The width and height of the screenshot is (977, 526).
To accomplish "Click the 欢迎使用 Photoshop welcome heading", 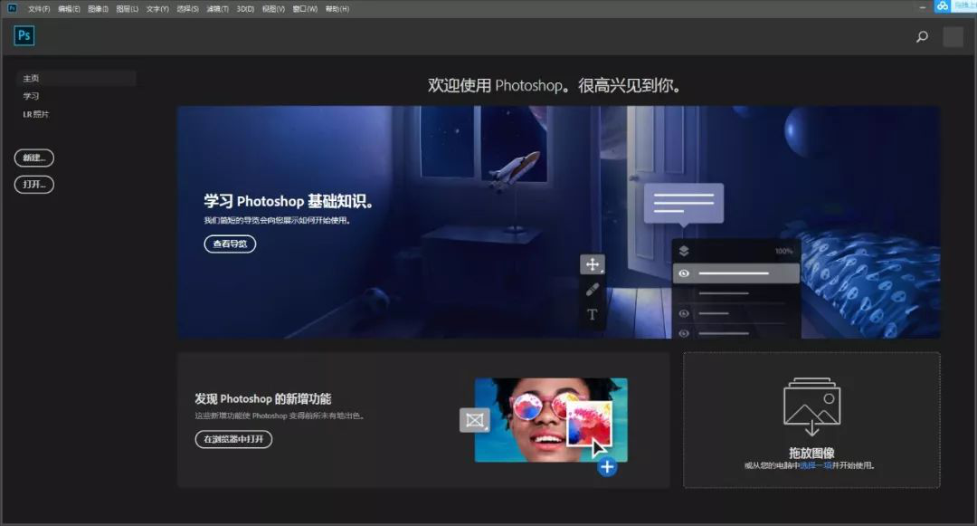I will 554,85.
